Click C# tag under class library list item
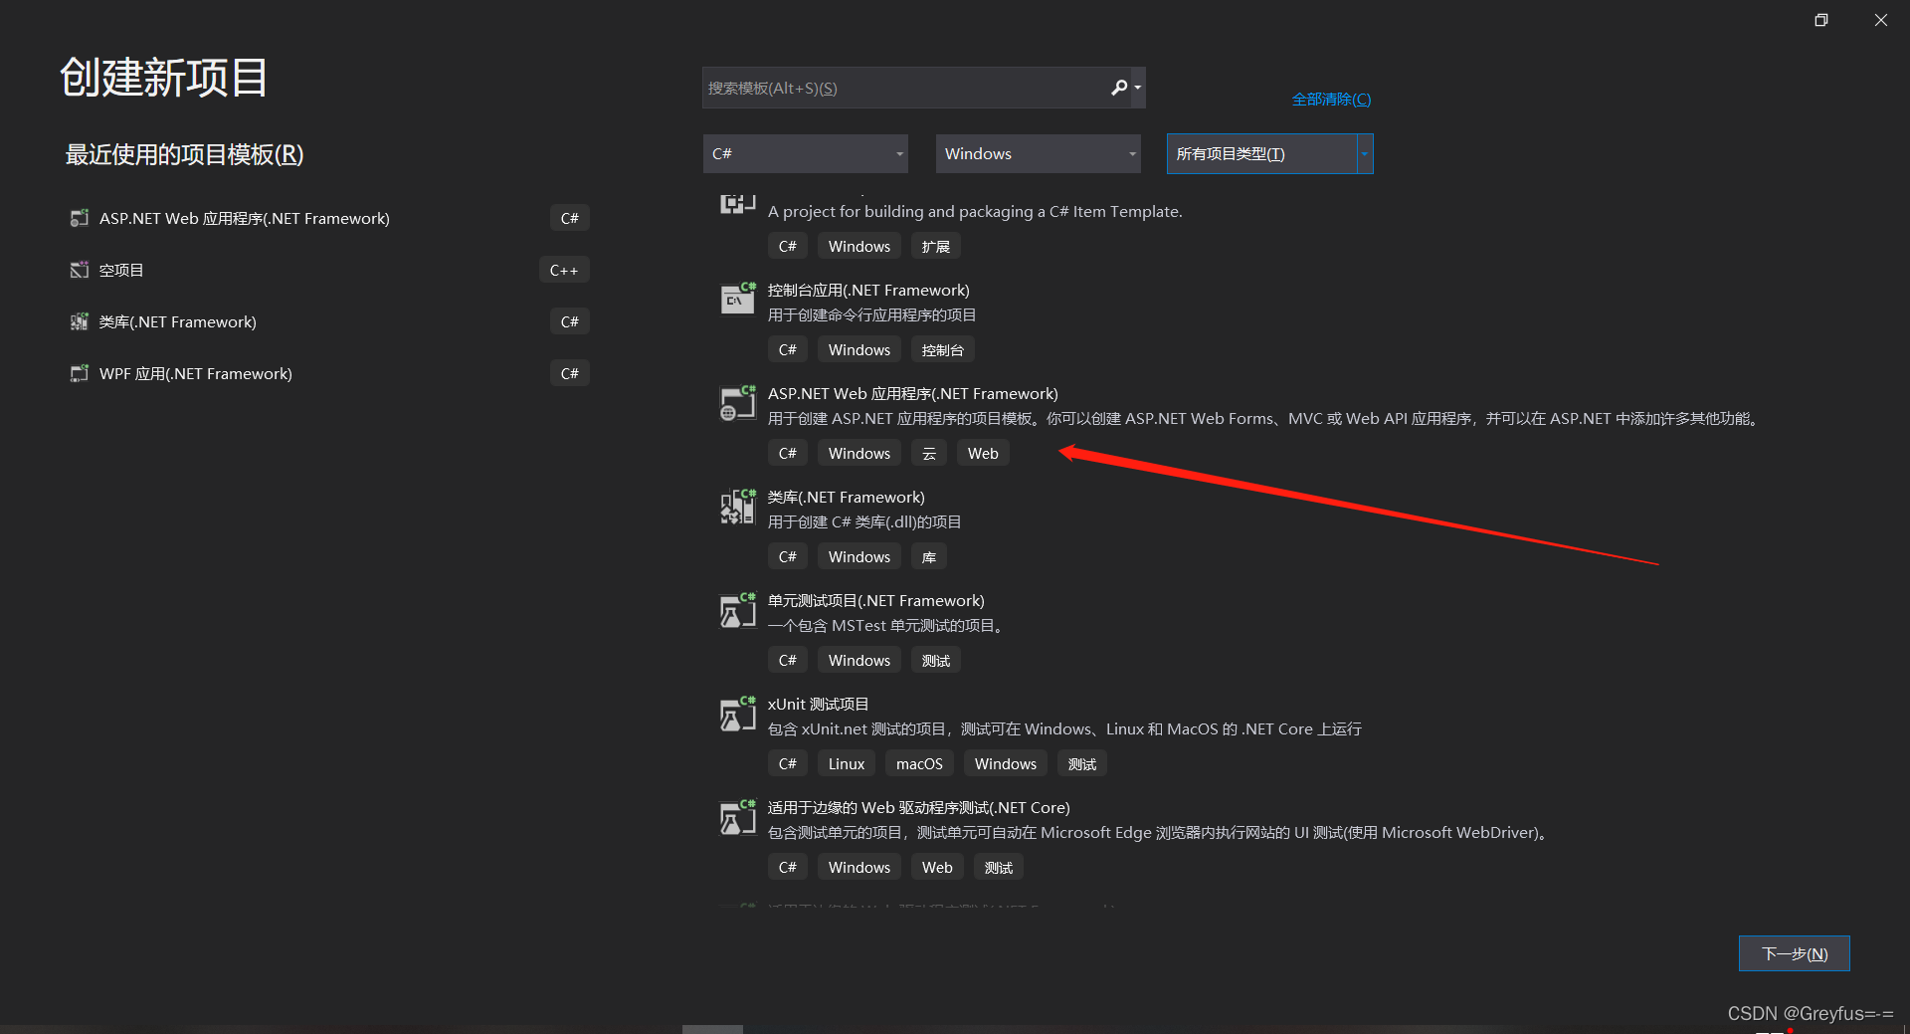Screen dimensions: 1910x1034 [x=787, y=556]
